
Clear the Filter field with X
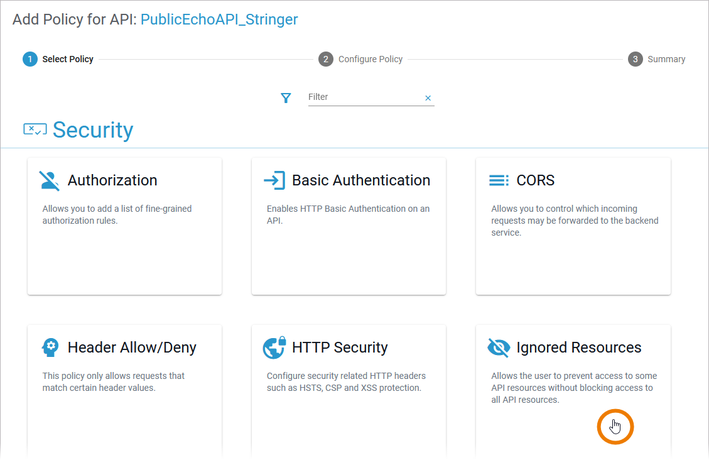tap(428, 98)
